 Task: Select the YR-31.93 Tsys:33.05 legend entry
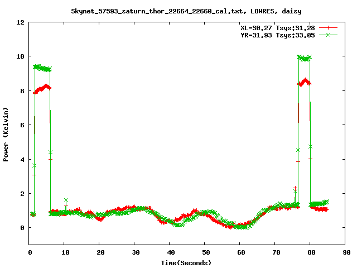tap(278, 35)
